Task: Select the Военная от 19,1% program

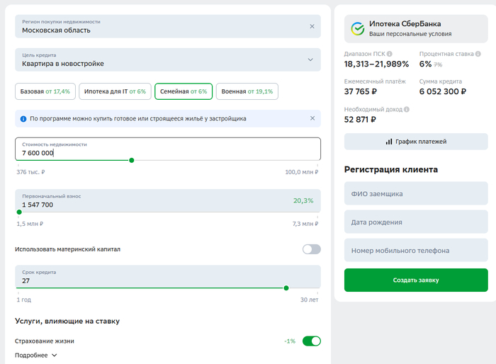Action: tap(247, 91)
